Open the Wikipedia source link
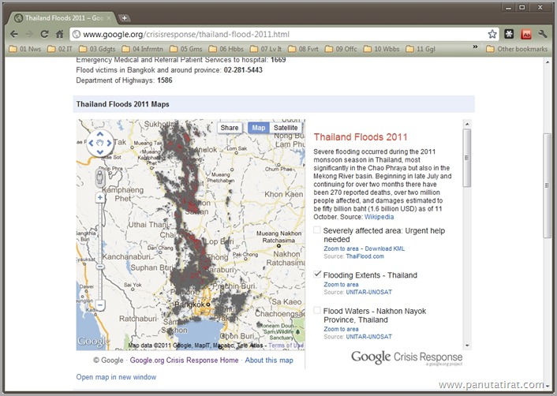The width and height of the screenshot is (557, 396). click(379, 217)
